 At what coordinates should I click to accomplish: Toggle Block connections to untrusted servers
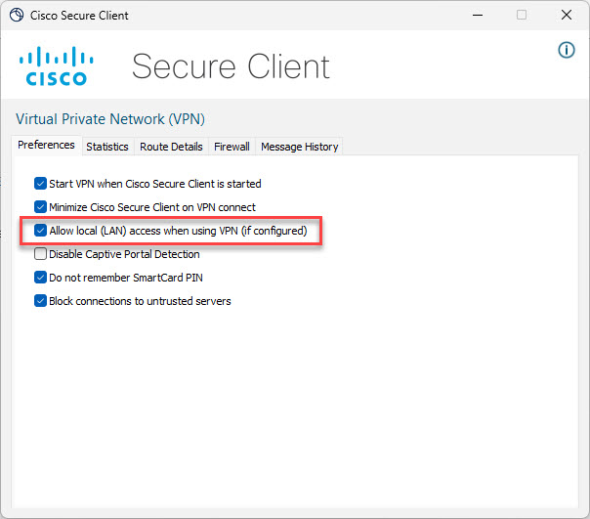(x=40, y=301)
